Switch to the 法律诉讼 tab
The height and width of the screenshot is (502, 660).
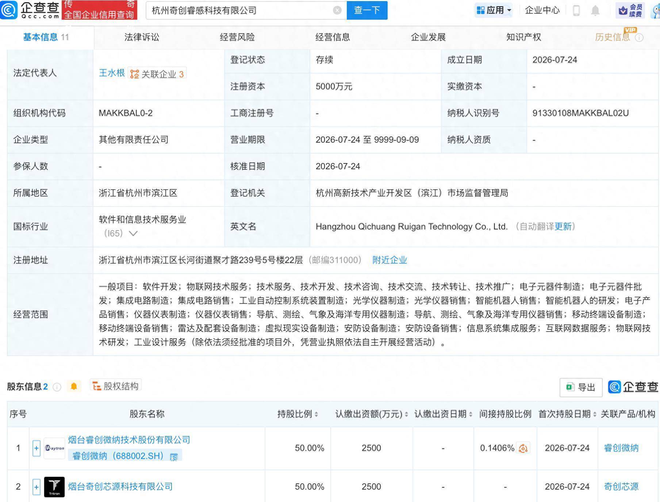coord(142,37)
